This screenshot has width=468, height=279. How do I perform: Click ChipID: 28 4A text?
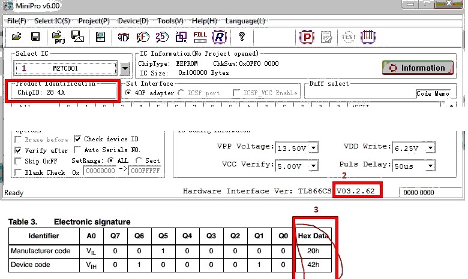[41, 92]
